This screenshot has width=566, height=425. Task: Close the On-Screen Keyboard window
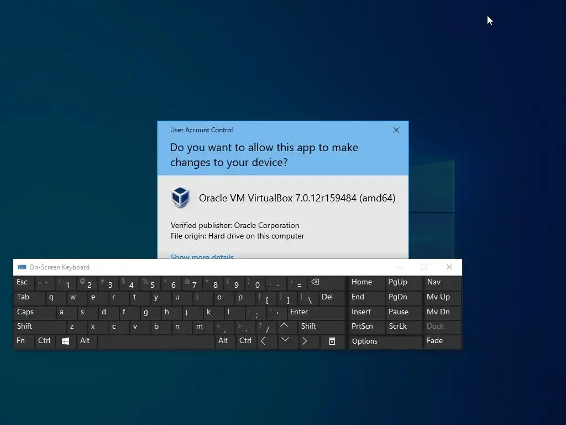click(x=449, y=267)
